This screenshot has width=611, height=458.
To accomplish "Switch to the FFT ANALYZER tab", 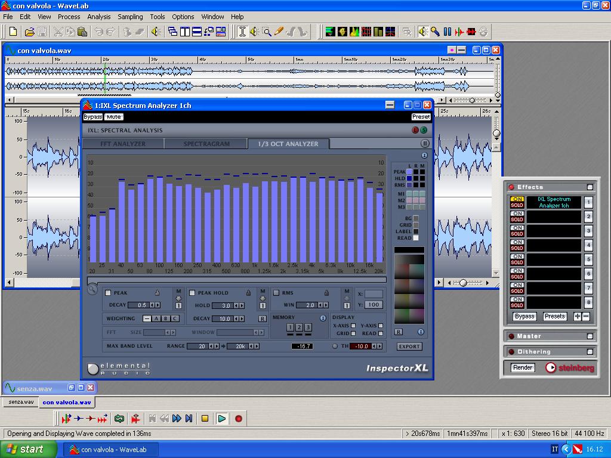I will tap(123, 144).
